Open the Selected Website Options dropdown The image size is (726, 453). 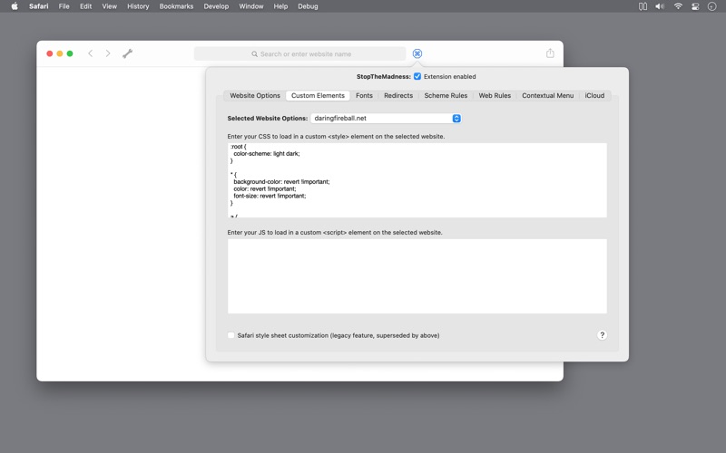point(386,119)
